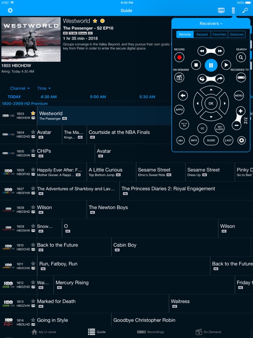Toggle the favorite star beside Westworld title
The height and width of the screenshot is (338, 253).
(x=95, y=21)
